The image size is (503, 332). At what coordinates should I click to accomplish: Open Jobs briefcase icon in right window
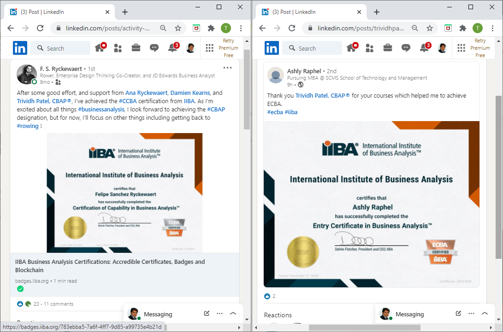click(x=388, y=48)
